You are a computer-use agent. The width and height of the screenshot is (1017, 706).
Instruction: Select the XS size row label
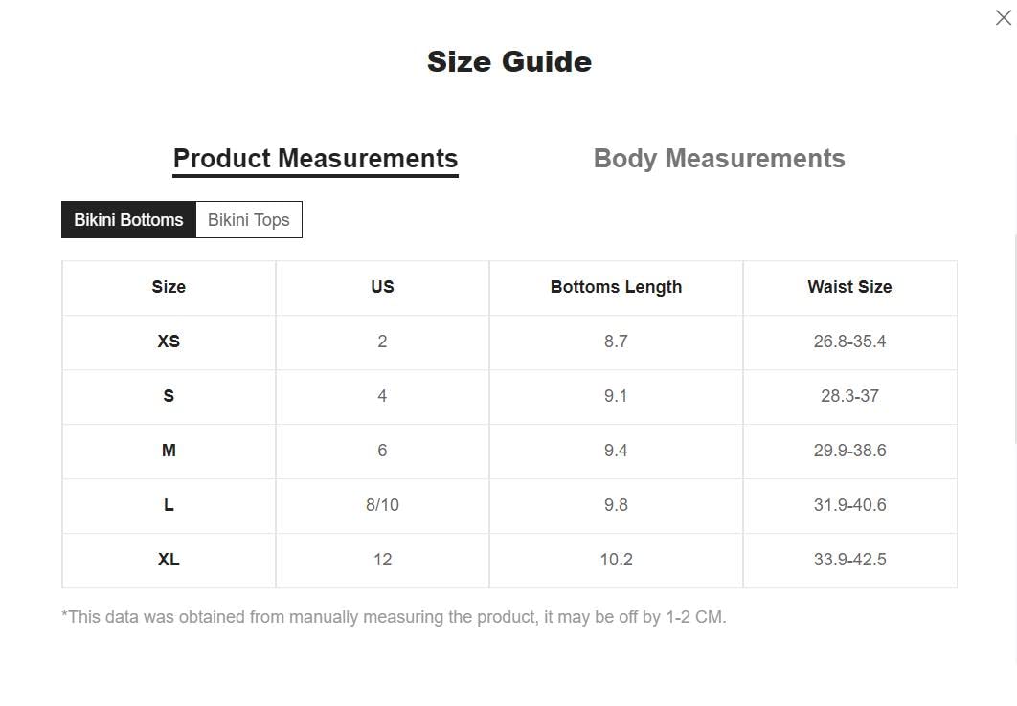click(169, 342)
